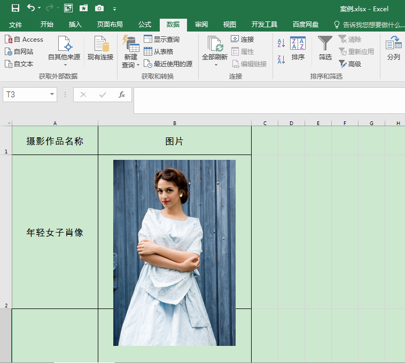The width and height of the screenshot is (405, 363).
Task: Click the Undo arrow icon
Action: (31, 8)
